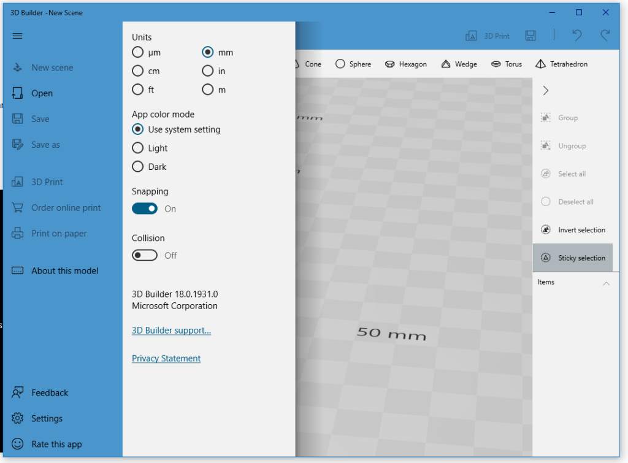This screenshot has width=628, height=463.
Task: Click the 3D Print toolbar icon at top
Action: (x=471, y=36)
